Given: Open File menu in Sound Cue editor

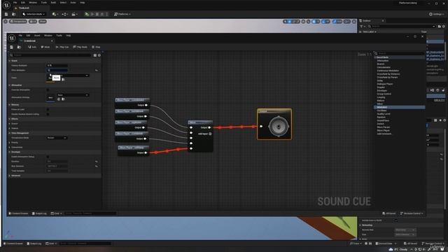Looking at the screenshot, I should 20,36.
